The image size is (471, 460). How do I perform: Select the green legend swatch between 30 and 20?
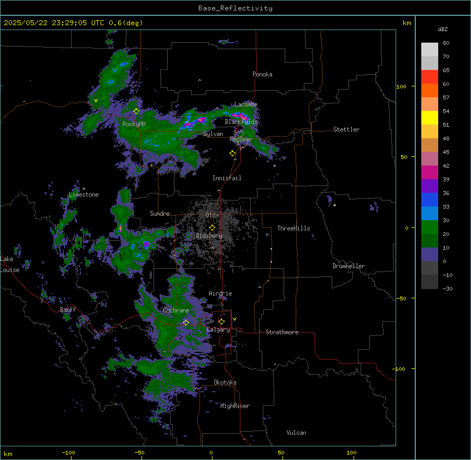(x=429, y=227)
